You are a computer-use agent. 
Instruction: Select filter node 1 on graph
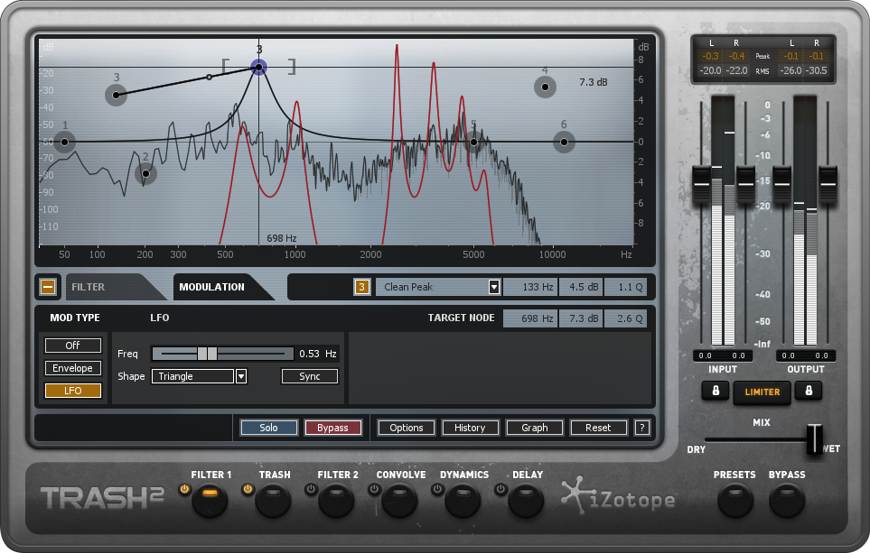(x=64, y=142)
